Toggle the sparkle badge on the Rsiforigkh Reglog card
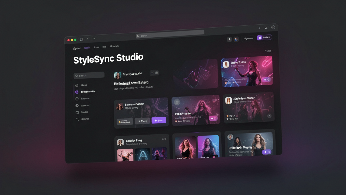The height and width of the screenshot is (195, 346). pyautogui.click(x=265, y=152)
